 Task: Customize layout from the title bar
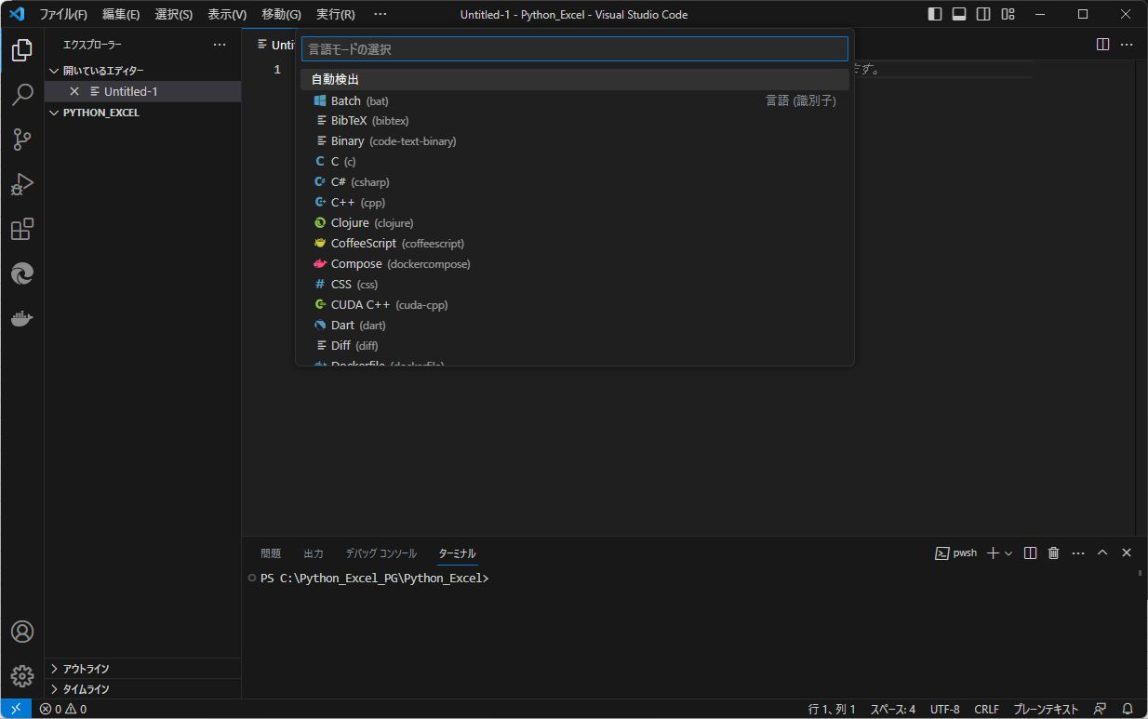pos(1008,14)
